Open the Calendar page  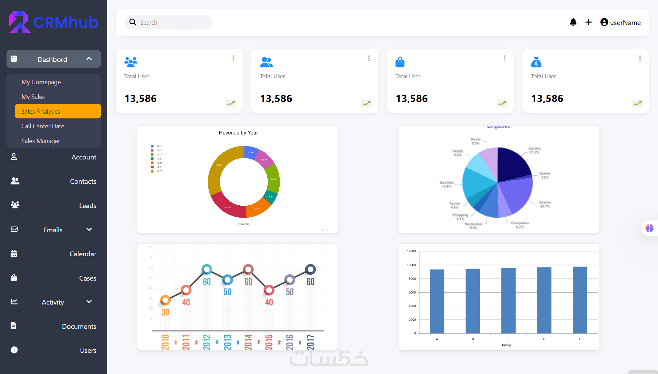pos(83,254)
